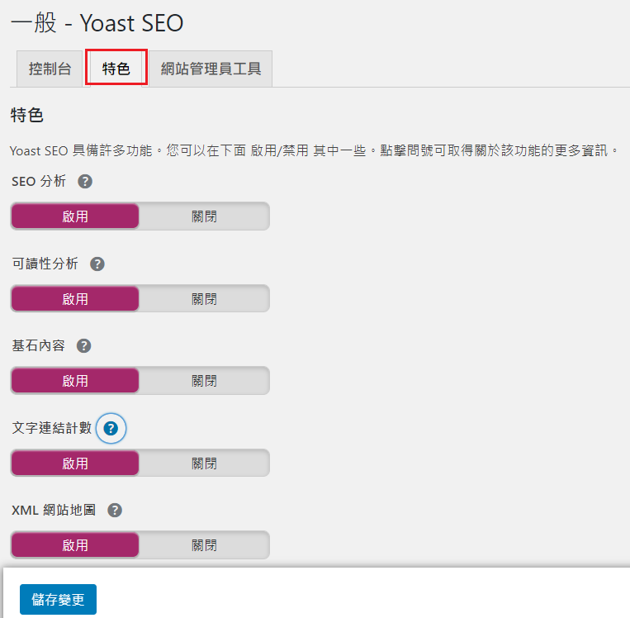Switch to the 控制台 tab

click(x=50, y=69)
